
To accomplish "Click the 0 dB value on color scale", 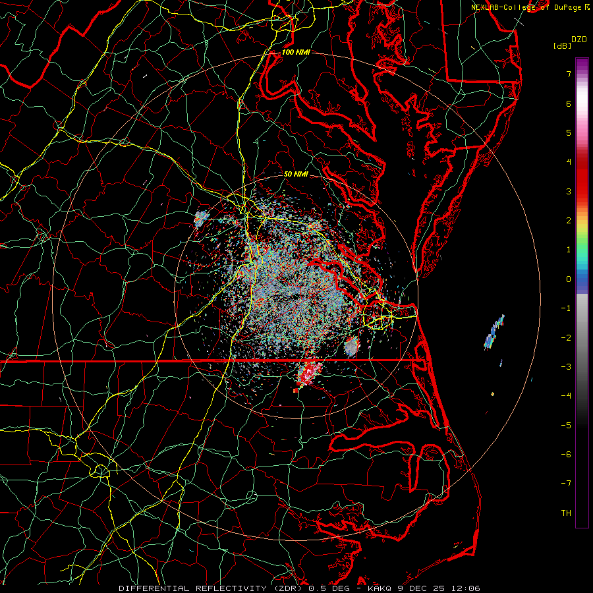I will [569, 279].
